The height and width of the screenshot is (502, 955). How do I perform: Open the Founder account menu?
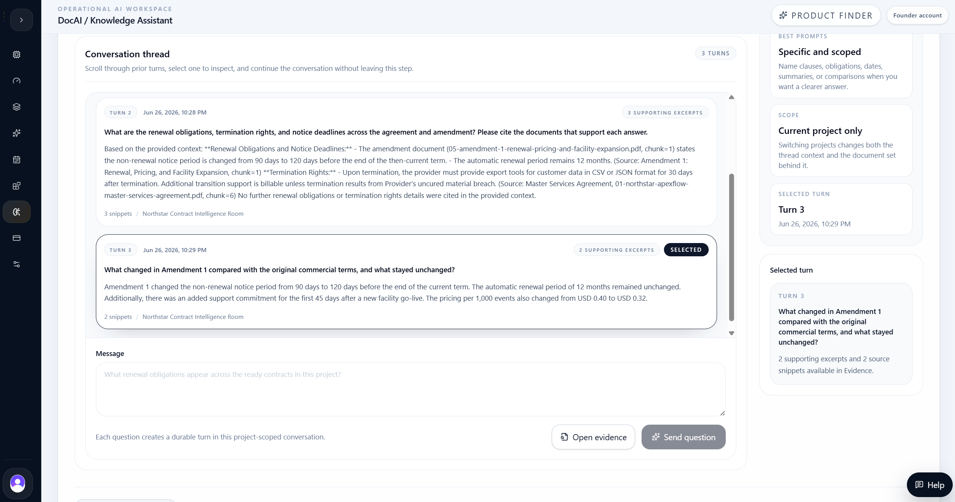917,16
